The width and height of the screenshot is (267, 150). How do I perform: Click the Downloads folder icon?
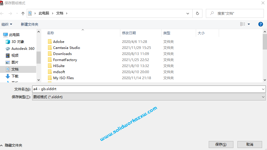50,54
